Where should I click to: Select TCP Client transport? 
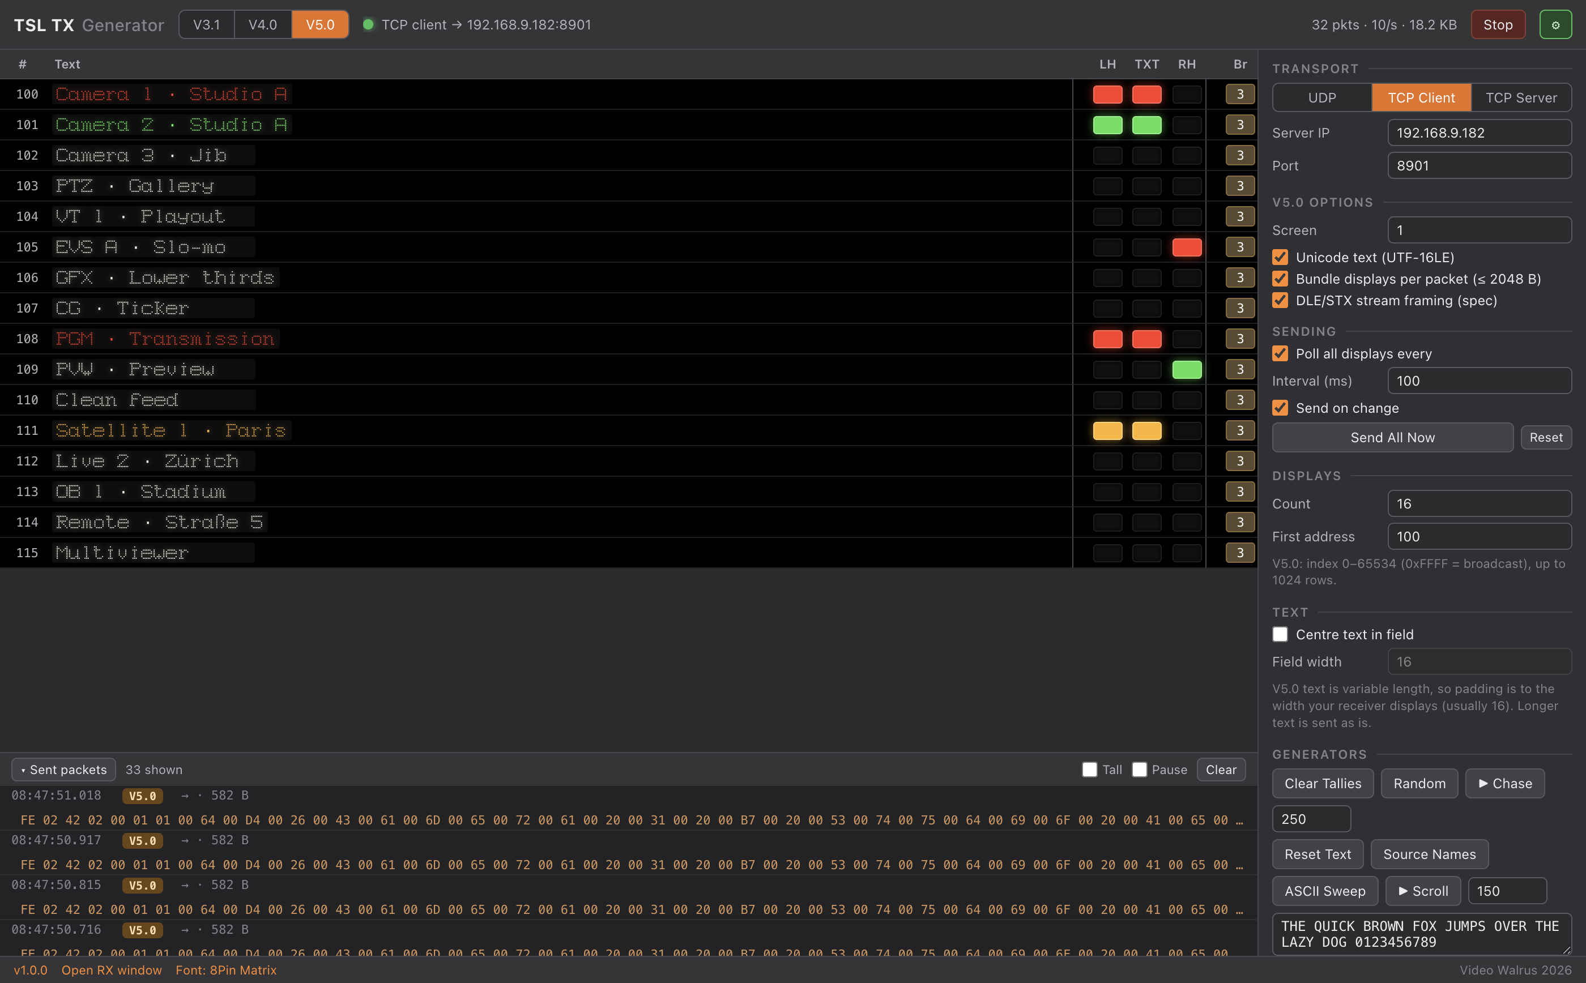pos(1421,97)
